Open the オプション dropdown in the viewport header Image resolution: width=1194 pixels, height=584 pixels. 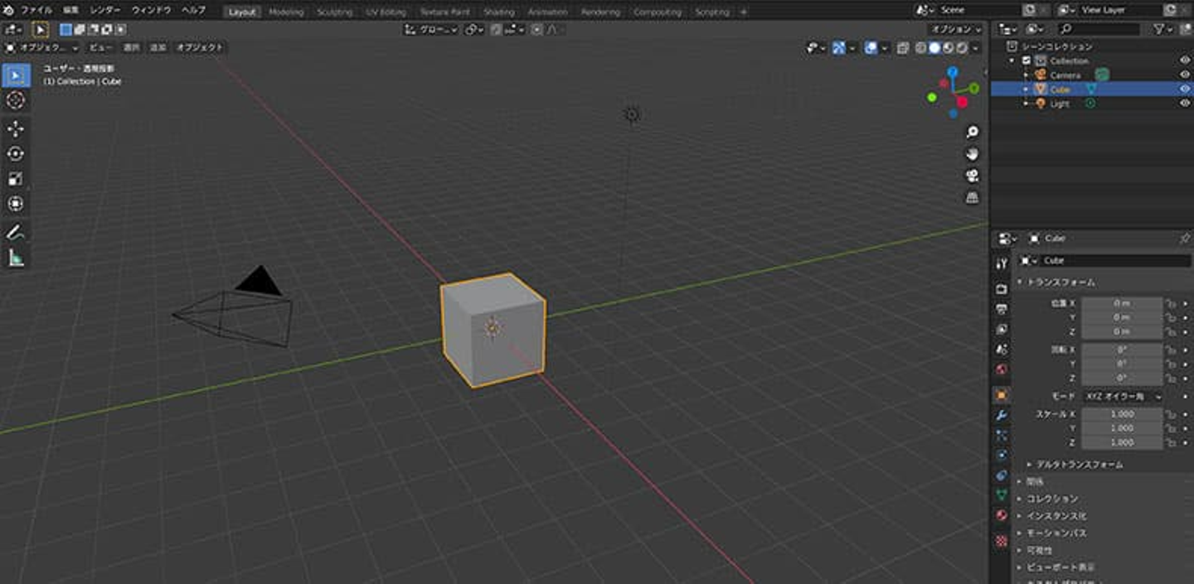(x=956, y=29)
